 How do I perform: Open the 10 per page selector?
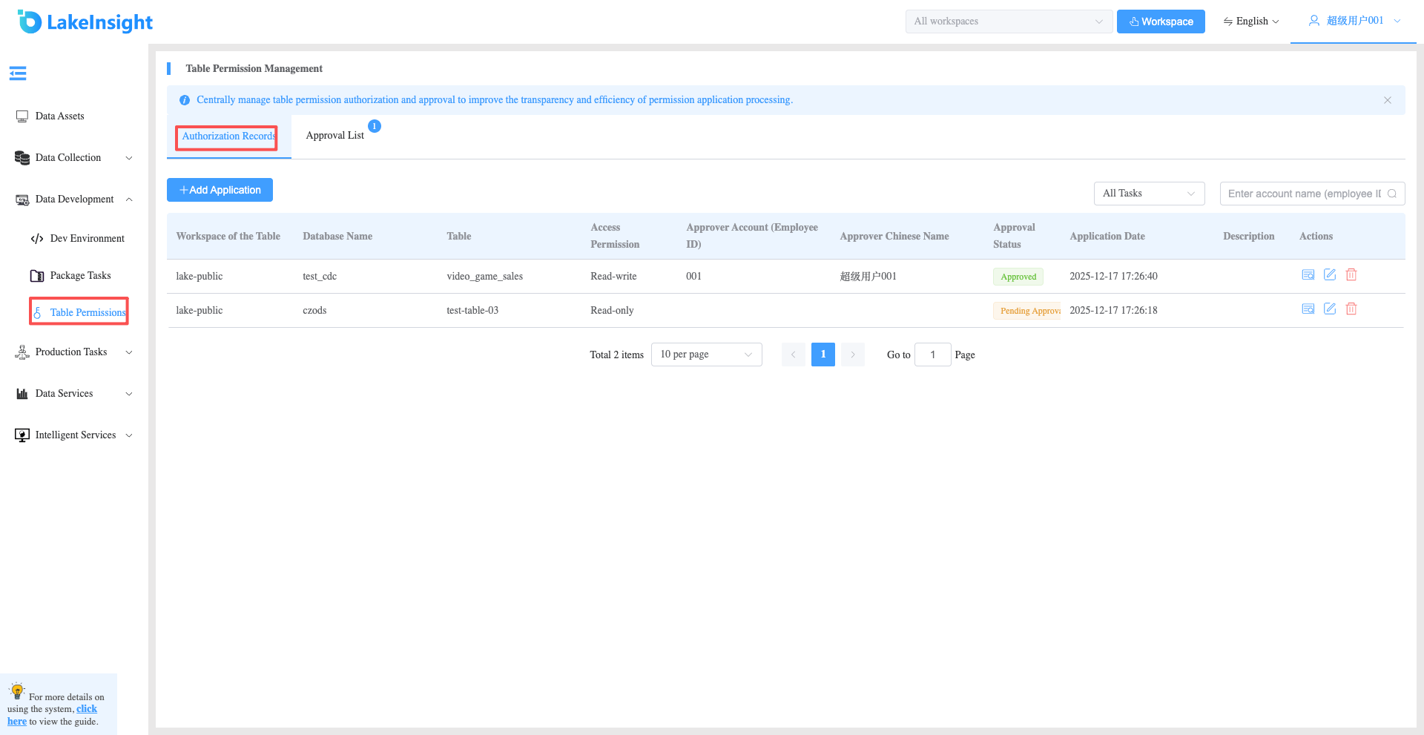tap(707, 355)
